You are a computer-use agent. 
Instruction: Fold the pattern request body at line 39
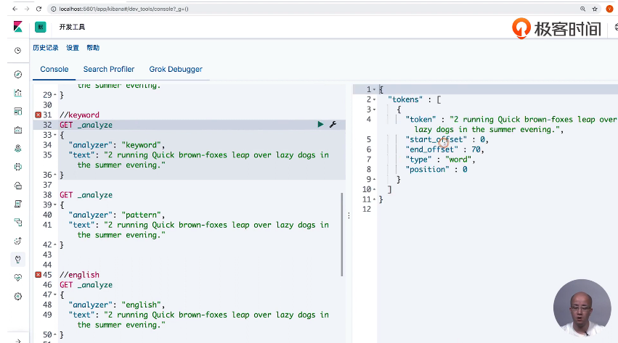(55, 205)
